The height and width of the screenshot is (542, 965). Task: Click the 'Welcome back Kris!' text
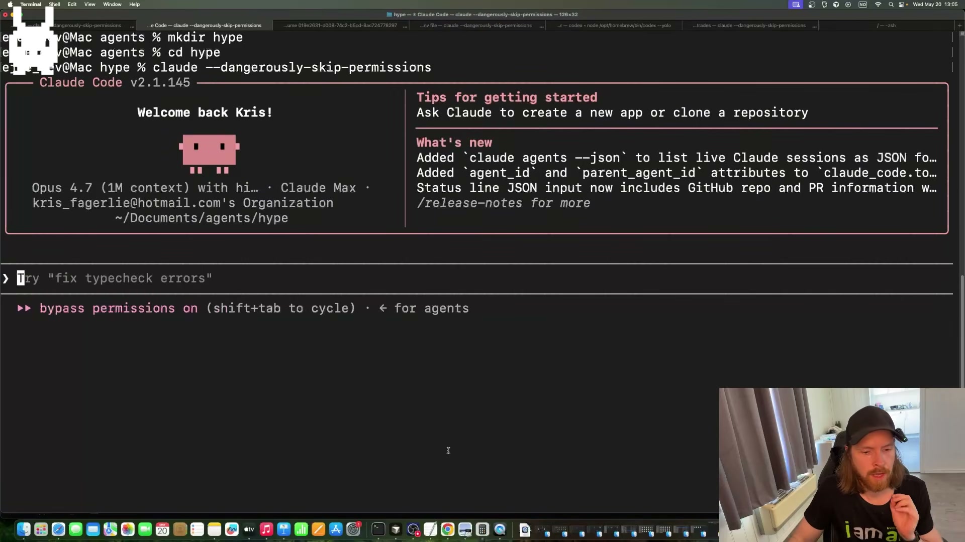click(205, 112)
